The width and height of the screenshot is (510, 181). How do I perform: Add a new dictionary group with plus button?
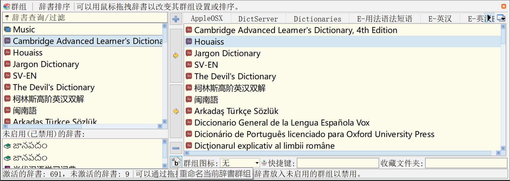(176, 19)
